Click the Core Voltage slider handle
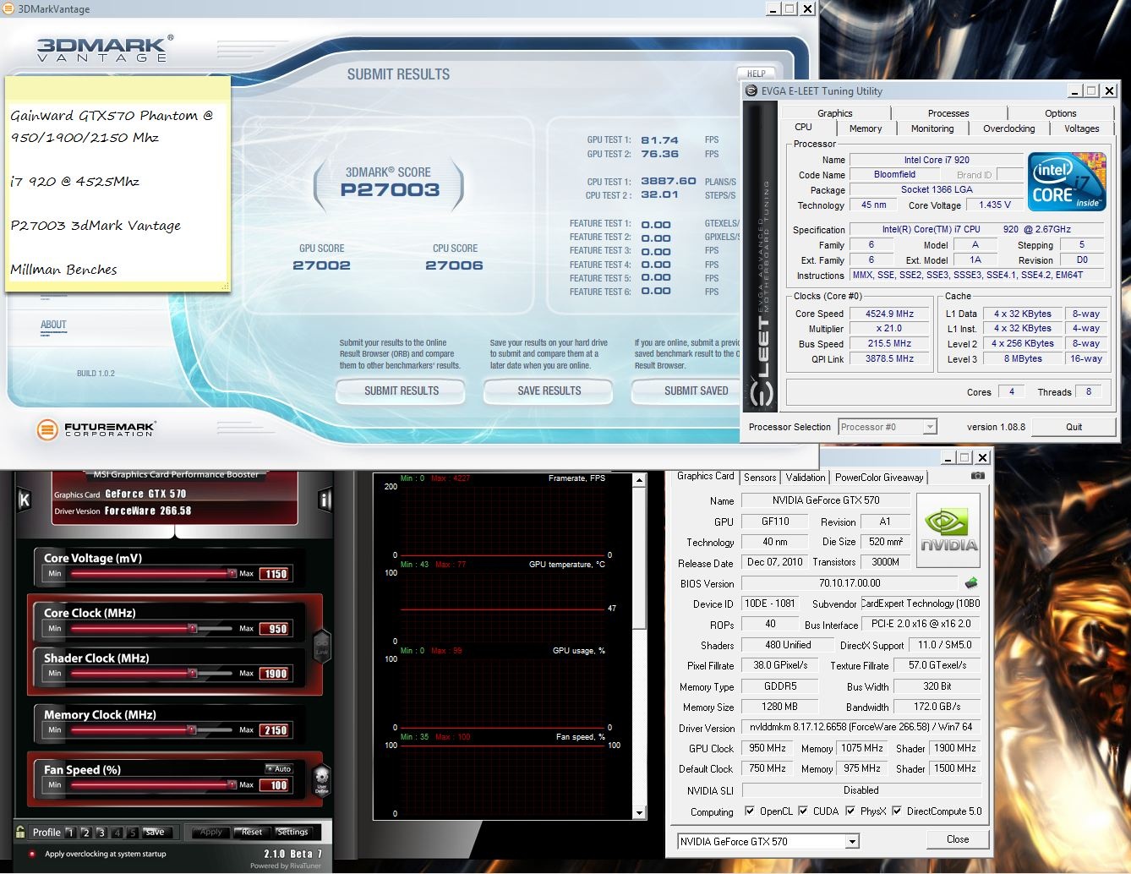 click(232, 573)
